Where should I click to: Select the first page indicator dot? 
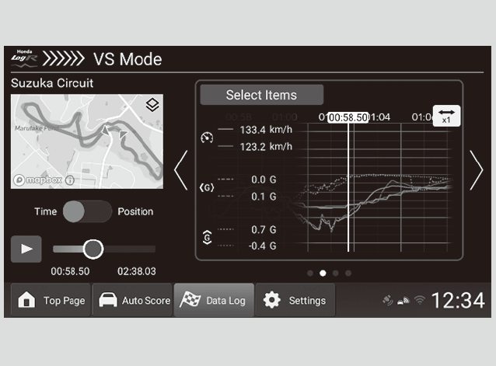(310, 273)
